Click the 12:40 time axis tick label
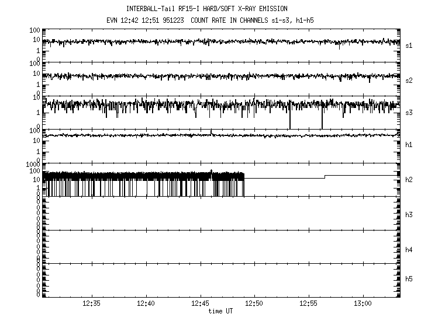Image resolution: width=421 pixels, height=321 pixels. (146, 304)
